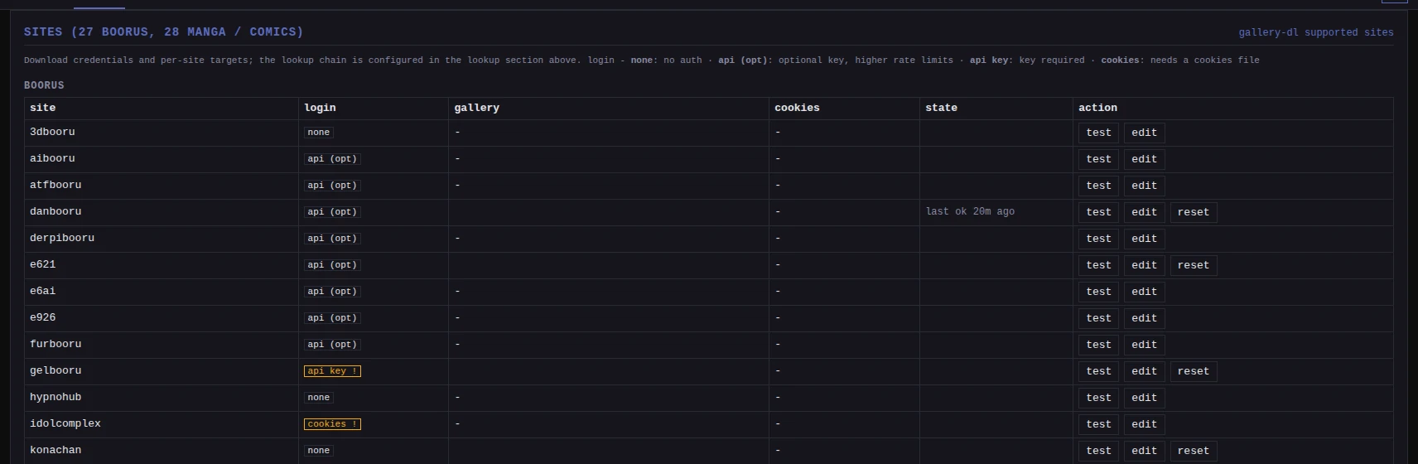1418x464 pixels.
Task: Edit the aibooru site entry
Action: pos(1144,159)
